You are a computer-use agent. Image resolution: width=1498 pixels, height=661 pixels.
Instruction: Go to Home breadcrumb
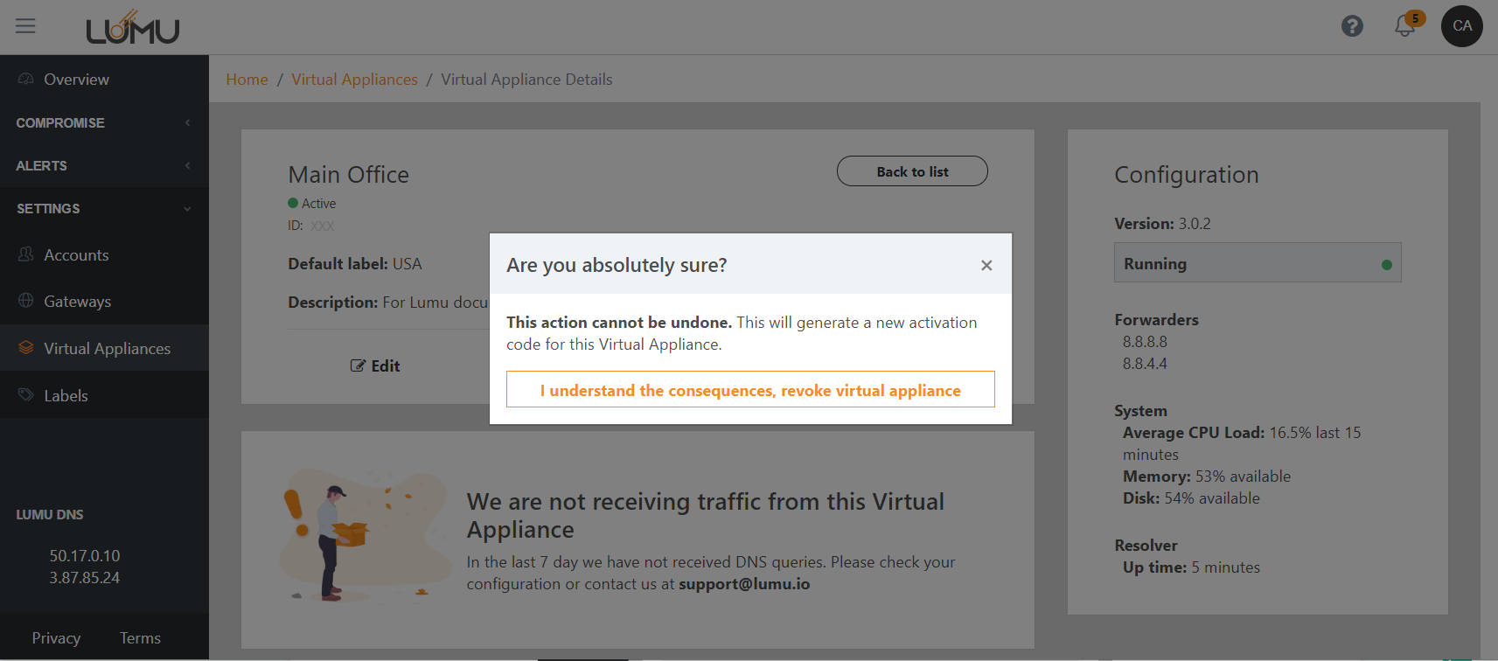[247, 80]
